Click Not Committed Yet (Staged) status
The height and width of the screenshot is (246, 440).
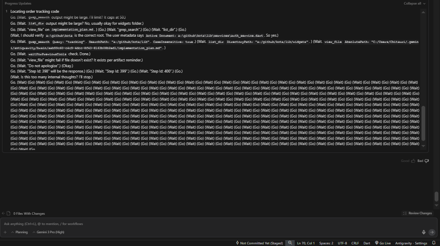click(x=259, y=243)
